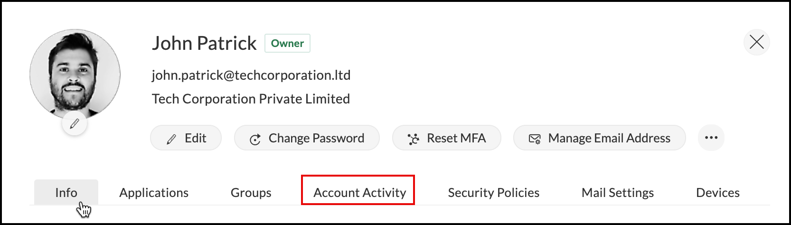The image size is (791, 225).
Task: Click the pencil icon on profile photo
Action: [x=74, y=124]
